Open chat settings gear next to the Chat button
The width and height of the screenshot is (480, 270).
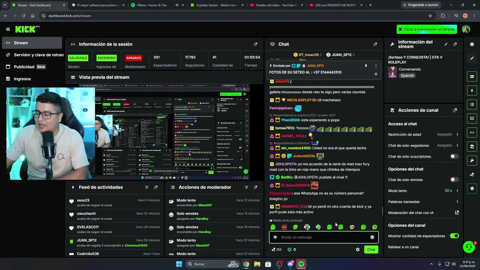point(357,249)
